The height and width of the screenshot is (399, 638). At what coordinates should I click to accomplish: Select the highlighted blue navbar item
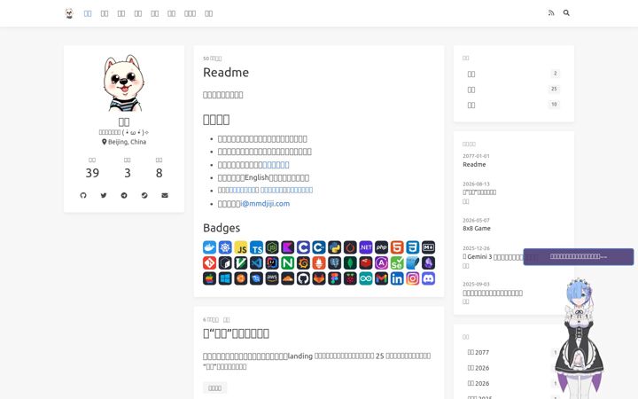pyautogui.click(x=88, y=13)
